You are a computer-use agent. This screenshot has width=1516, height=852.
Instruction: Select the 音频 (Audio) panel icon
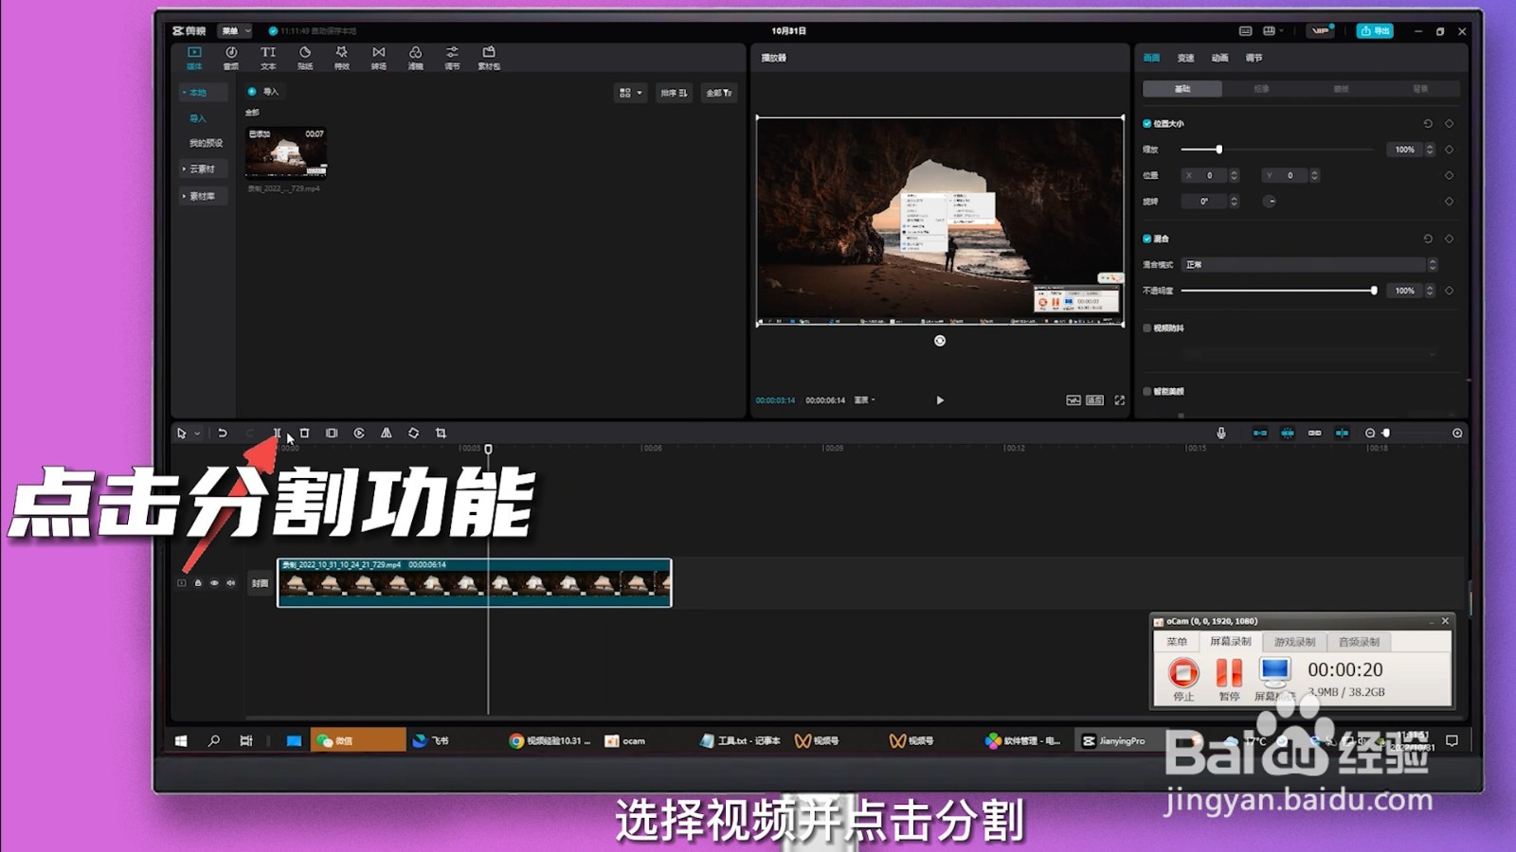click(233, 55)
